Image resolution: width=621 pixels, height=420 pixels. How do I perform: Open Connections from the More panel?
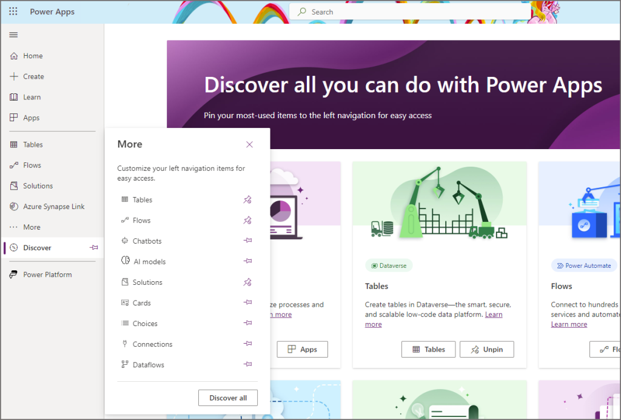coord(147,344)
